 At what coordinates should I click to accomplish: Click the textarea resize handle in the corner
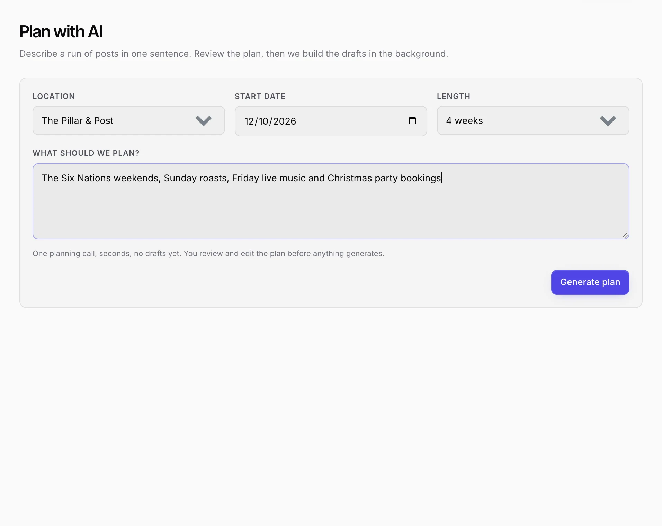625,235
